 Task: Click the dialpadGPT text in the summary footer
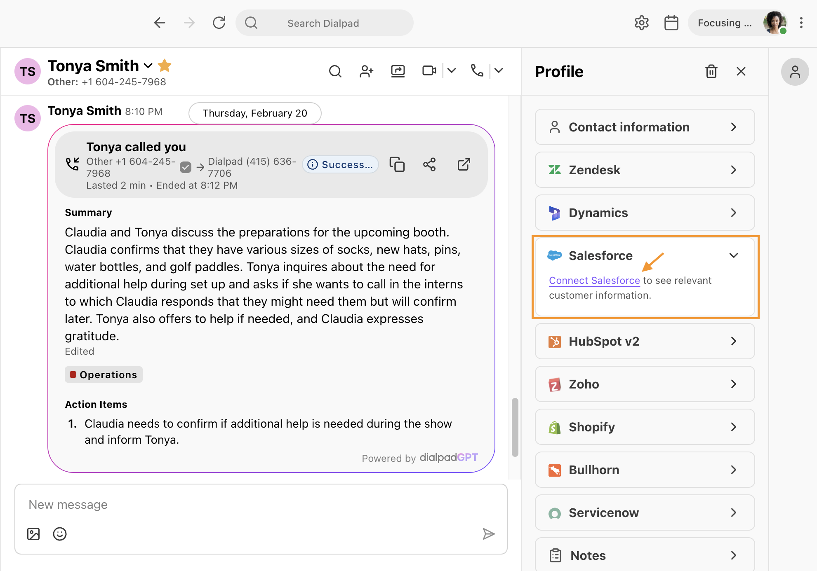point(449,457)
